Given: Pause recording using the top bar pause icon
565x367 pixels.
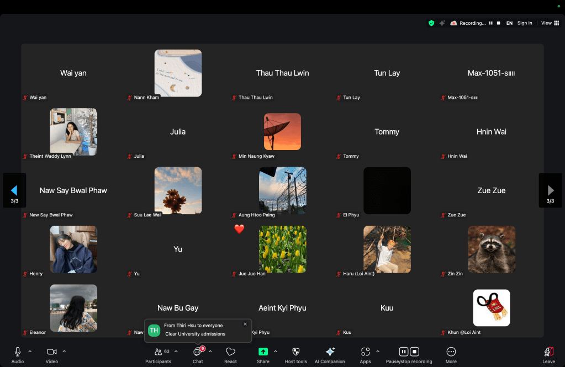Looking at the screenshot, I should click(490, 23).
